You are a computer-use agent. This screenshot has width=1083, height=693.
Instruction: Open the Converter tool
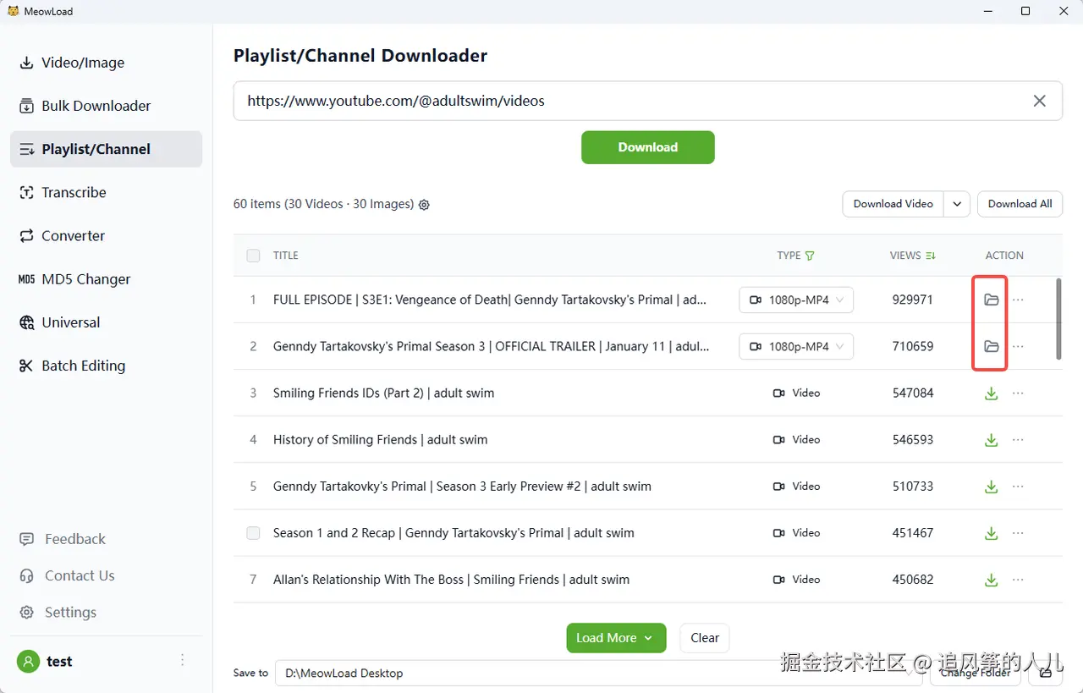tap(106, 235)
